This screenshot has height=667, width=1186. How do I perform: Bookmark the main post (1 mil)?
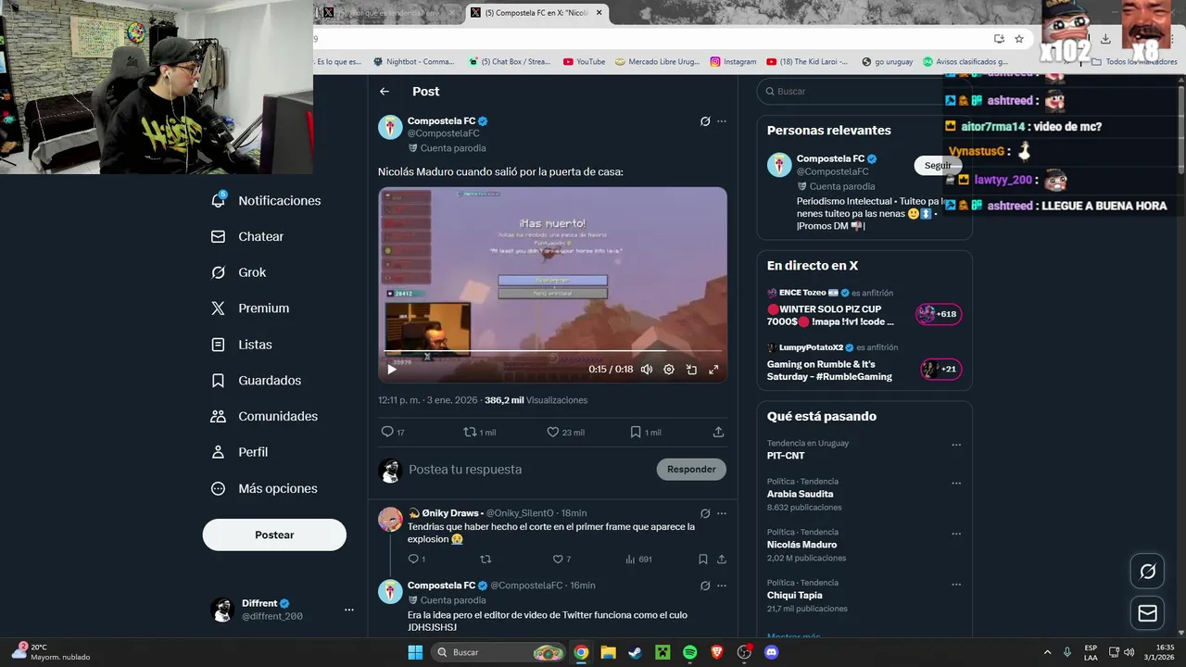pyautogui.click(x=646, y=432)
